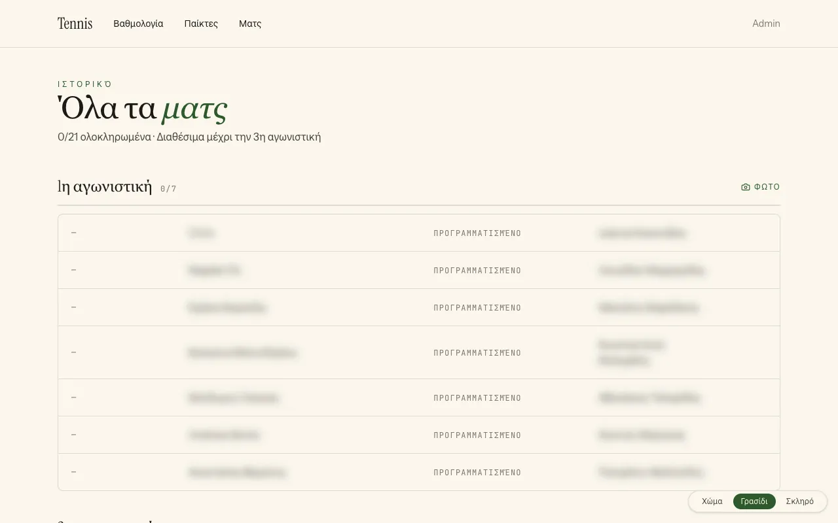Click the ΙΣΤΟΡΙΚΌ label above the title
Image resolution: width=838 pixels, height=523 pixels.
pyautogui.click(x=85, y=84)
